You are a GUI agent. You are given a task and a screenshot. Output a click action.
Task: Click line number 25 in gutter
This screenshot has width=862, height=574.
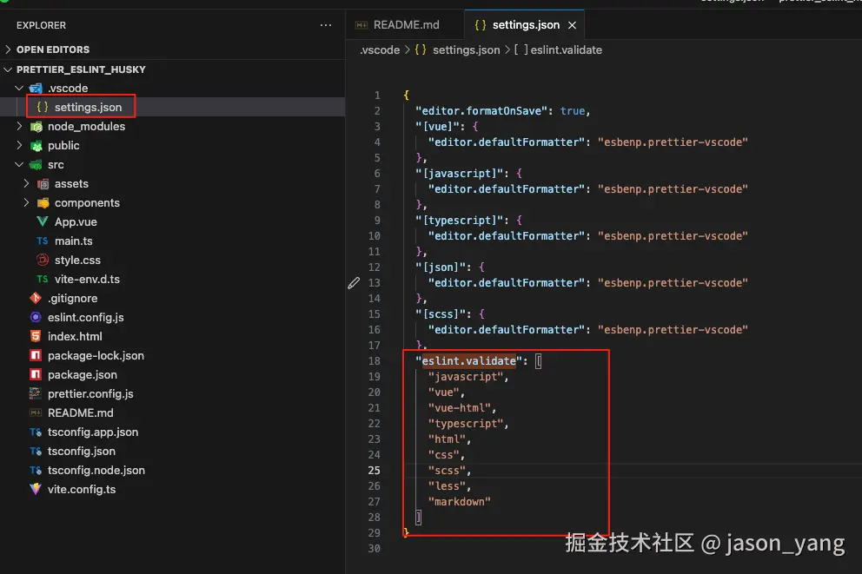point(374,470)
